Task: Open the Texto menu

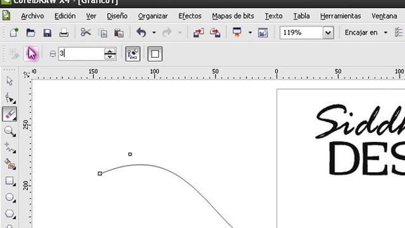Action: pyautogui.click(x=273, y=16)
